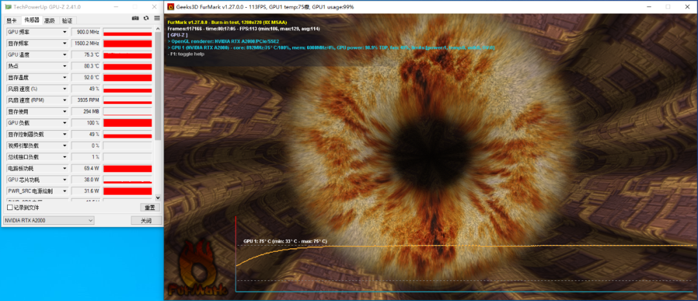The image size is (698, 301).
Task: Open the 风扇速度 (%) sensor dropdown
Action: pos(65,89)
